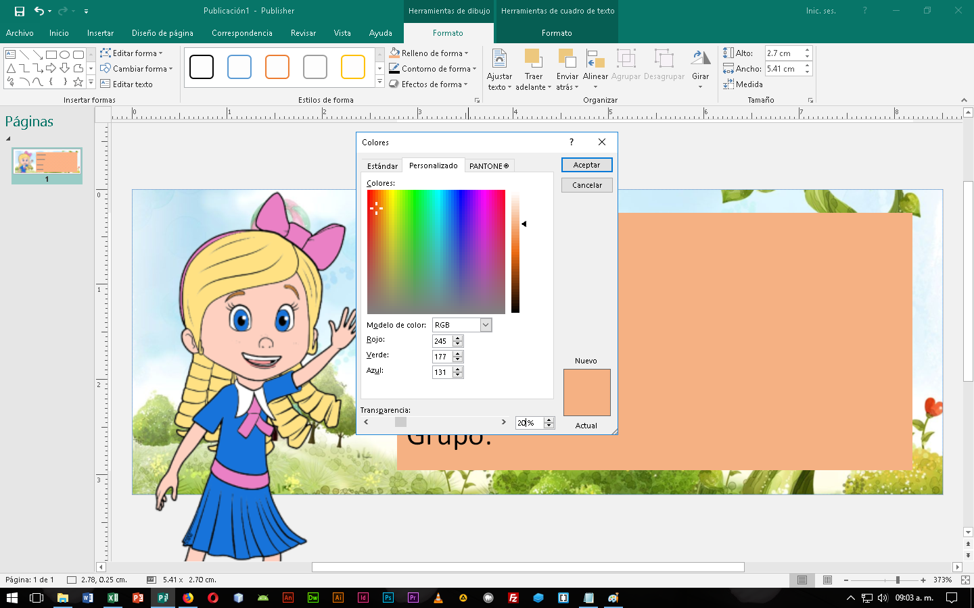
Task: Click Cancelar in the Colores dialog
Action: [x=586, y=185]
